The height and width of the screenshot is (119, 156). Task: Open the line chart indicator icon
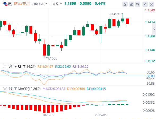point(125,4)
